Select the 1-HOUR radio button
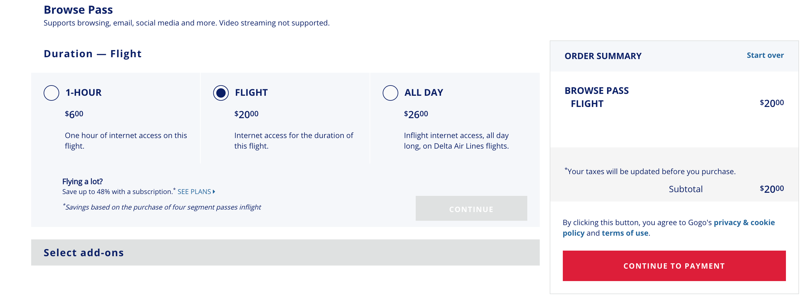The image size is (809, 296). (x=51, y=93)
